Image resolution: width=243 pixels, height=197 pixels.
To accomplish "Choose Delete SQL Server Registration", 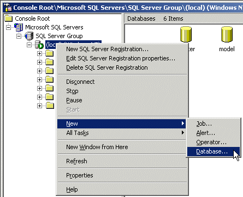I will tap(122, 67).
